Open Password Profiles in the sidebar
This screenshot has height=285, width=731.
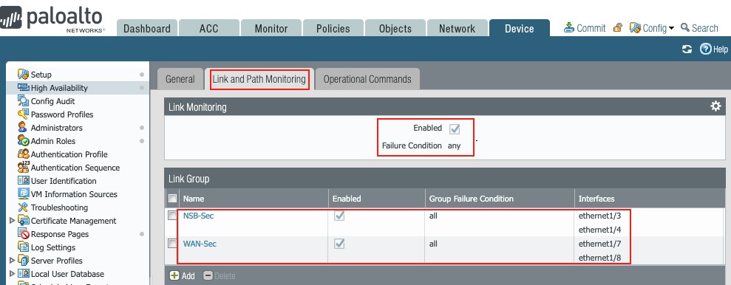click(x=62, y=114)
